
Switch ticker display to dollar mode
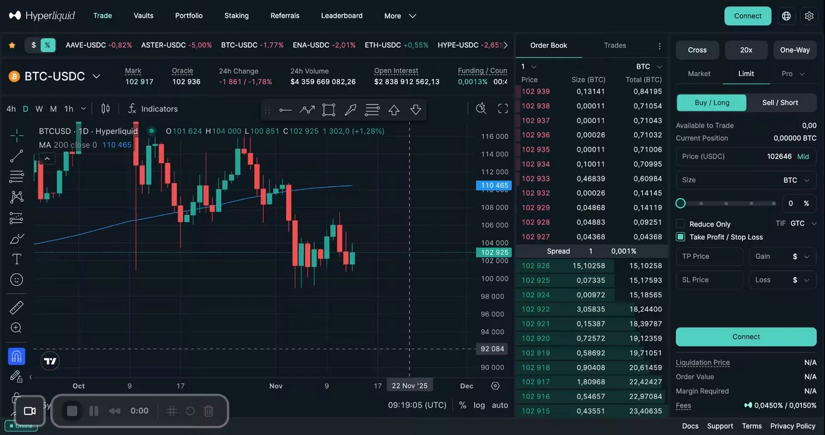tap(33, 45)
